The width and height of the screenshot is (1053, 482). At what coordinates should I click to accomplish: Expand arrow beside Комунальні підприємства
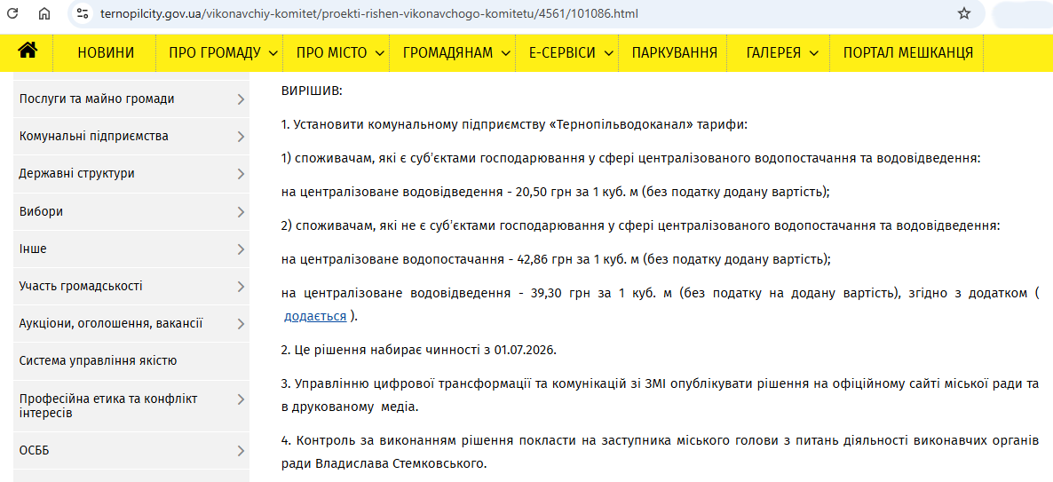241,137
